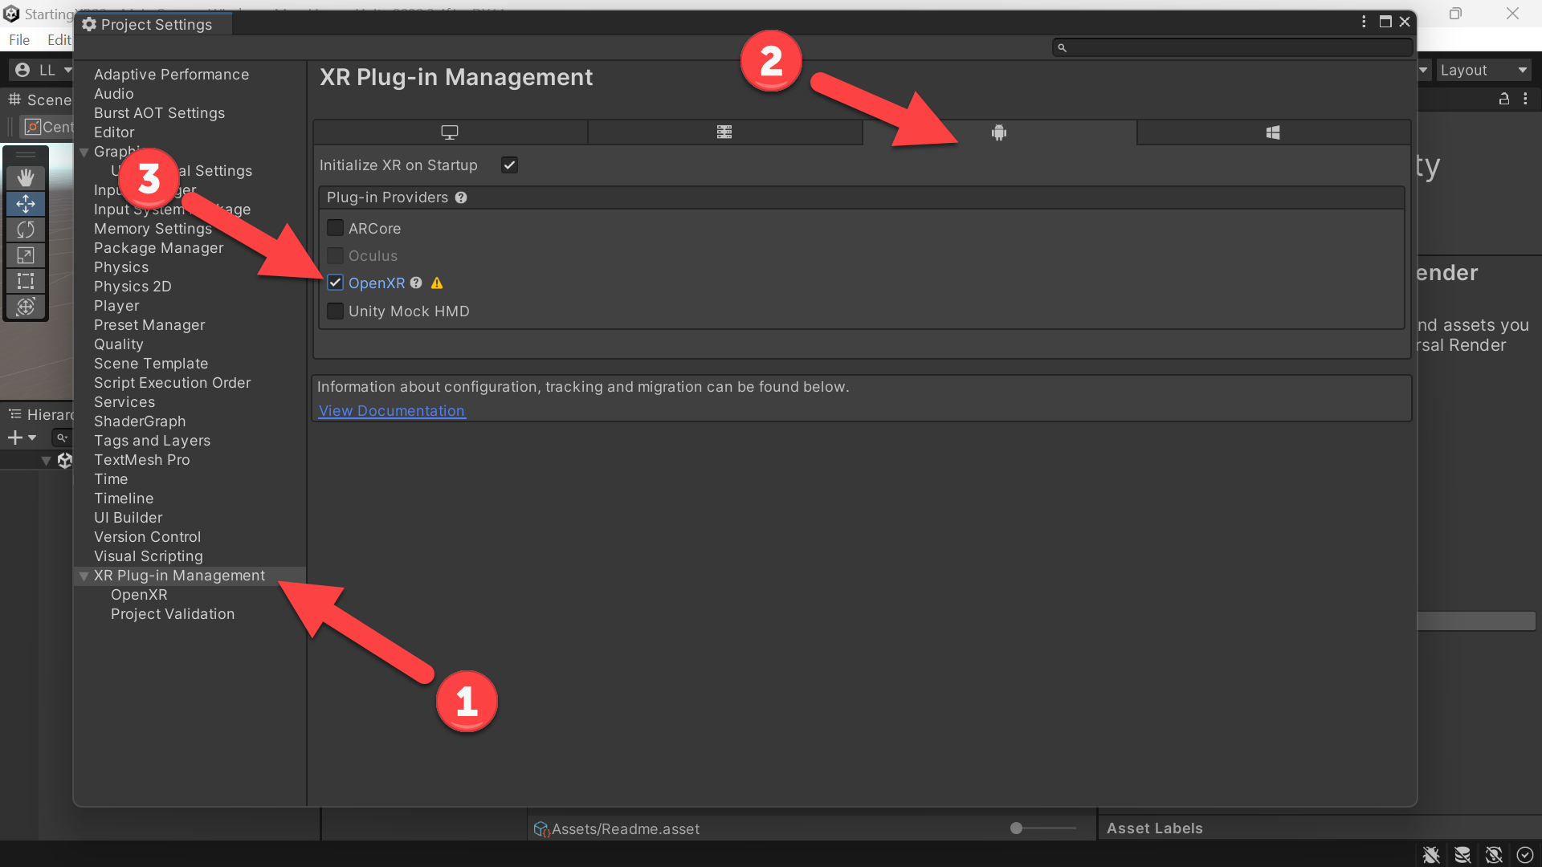Viewport: 1542px width, 867px height.
Task: Collapse the Graphics settings tree arrow
Action: tap(84, 153)
